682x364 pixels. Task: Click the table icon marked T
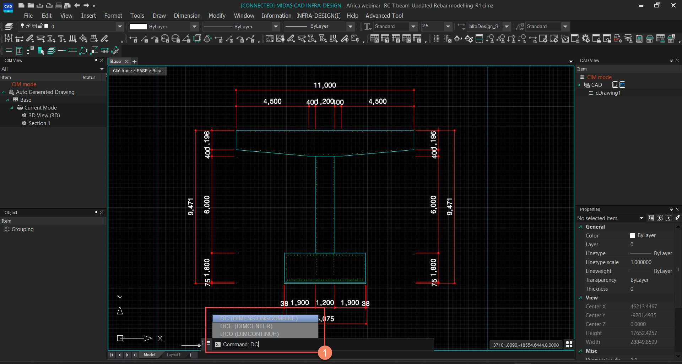coord(385,39)
